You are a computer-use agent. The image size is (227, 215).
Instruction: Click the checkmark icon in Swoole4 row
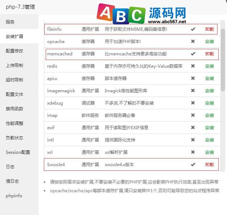click(193, 164)
